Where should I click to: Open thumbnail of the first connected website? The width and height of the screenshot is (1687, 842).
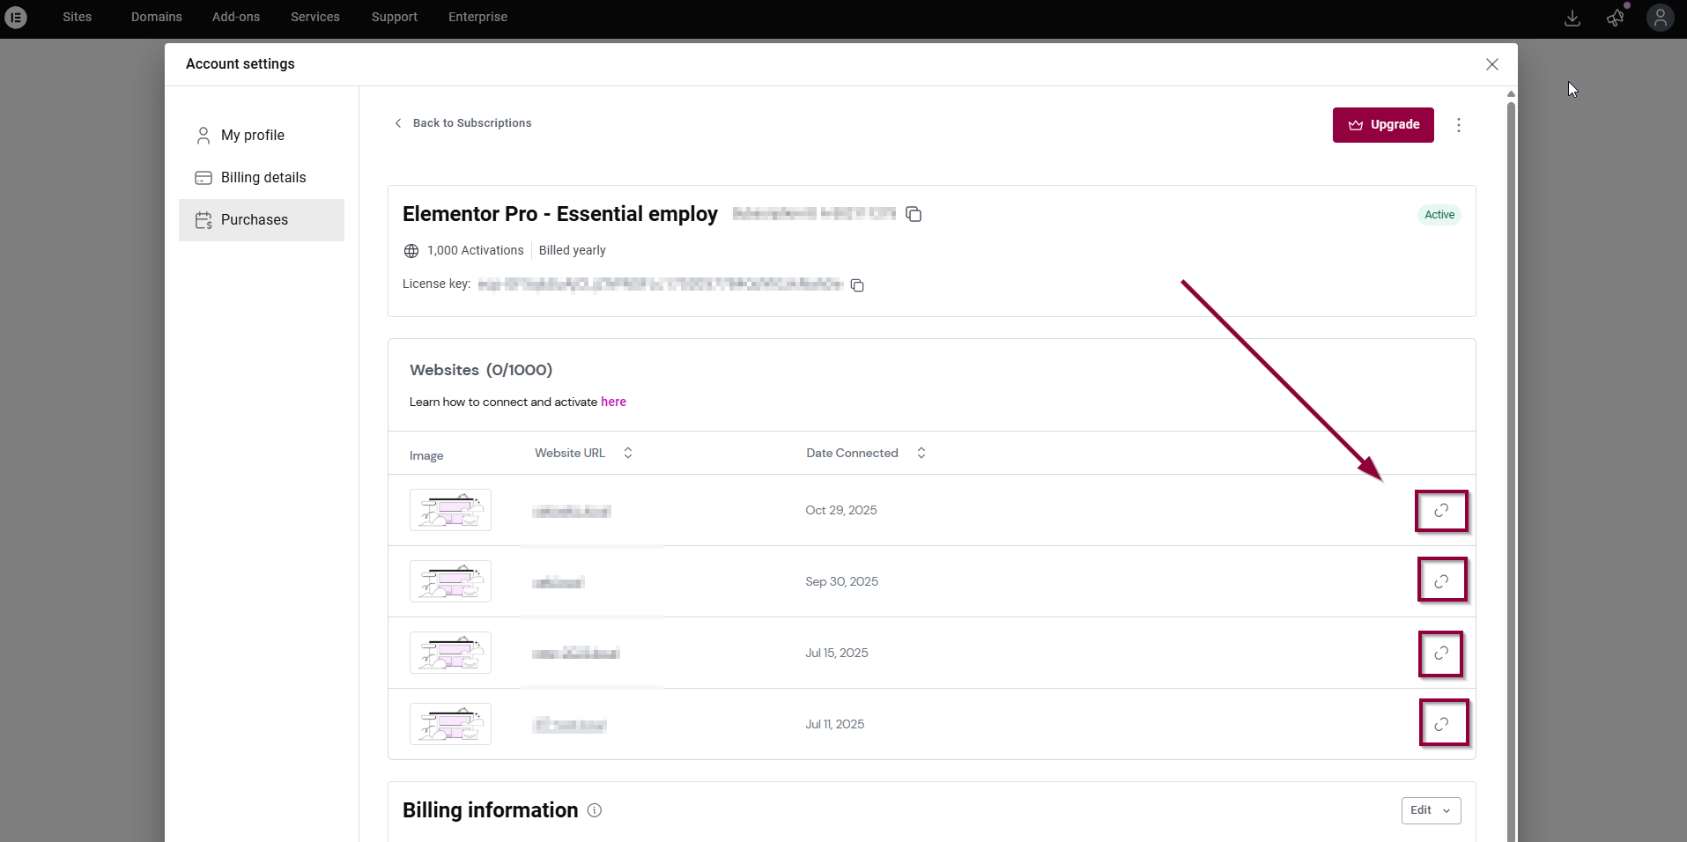tap(450, 510)
